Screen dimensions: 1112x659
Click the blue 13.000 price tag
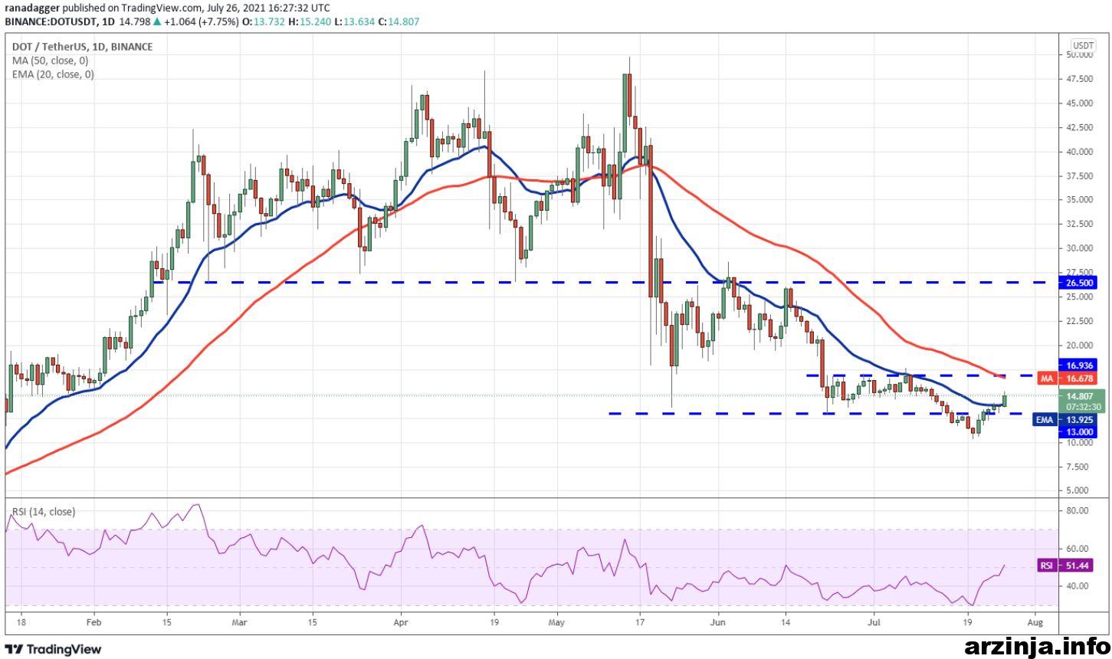click(x=1078, y=431)
